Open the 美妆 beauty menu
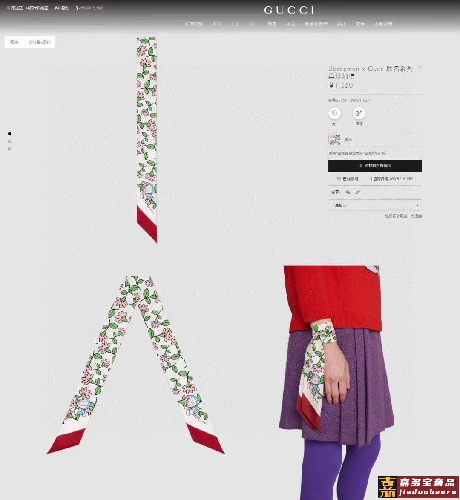The width and height of the screenshot is (460, 500). pos(342,24)
